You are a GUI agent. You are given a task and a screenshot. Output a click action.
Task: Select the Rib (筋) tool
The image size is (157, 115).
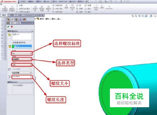[x=78, y=5]
